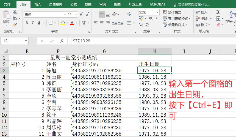Click the percent style icon
The image size is (236, 137).
coord(151,19)
